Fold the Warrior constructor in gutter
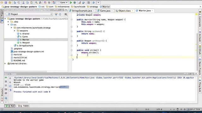The image size is (202, 113). coord(72,20)
